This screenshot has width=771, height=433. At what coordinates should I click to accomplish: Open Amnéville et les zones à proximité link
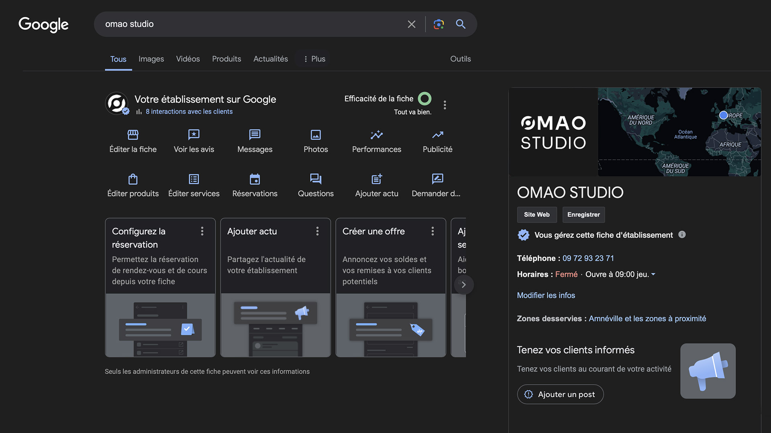click(647, 319)
